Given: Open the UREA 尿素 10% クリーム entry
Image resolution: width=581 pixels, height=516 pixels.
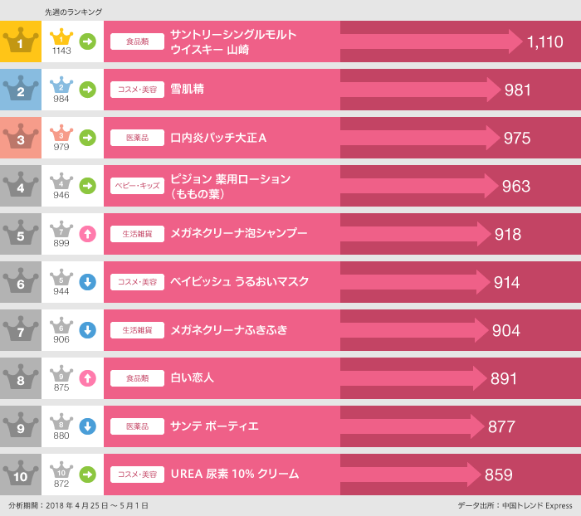Looking at the screenshot, I should coord(234,475).
